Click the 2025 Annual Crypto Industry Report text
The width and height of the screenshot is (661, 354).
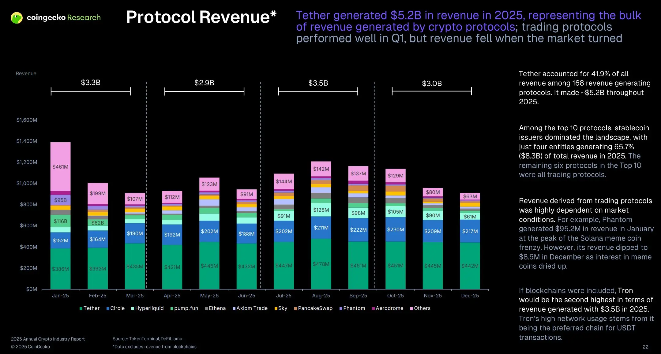tap(47, 339)
